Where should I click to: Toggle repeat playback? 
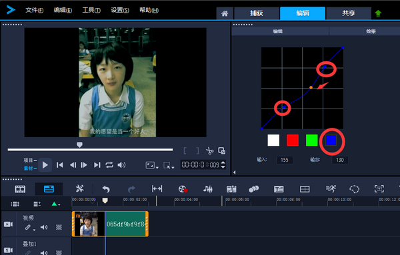click(109, 165)
